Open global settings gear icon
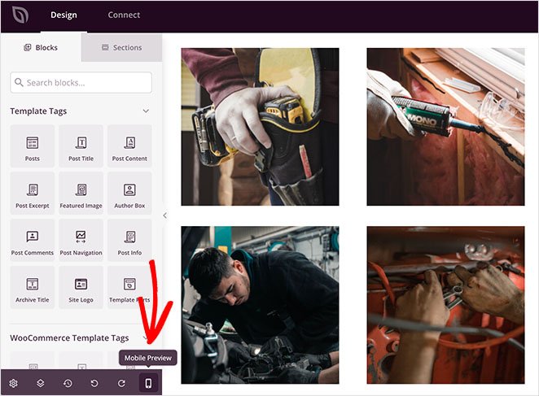Viewport: 539px width, 396px height. click(13, 383)
